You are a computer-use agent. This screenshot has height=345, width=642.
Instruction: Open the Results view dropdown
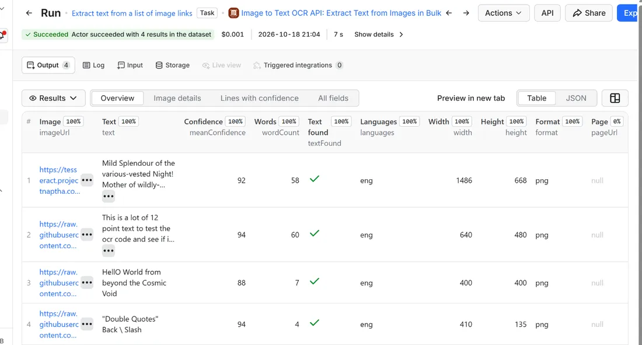tap(53, 98)
